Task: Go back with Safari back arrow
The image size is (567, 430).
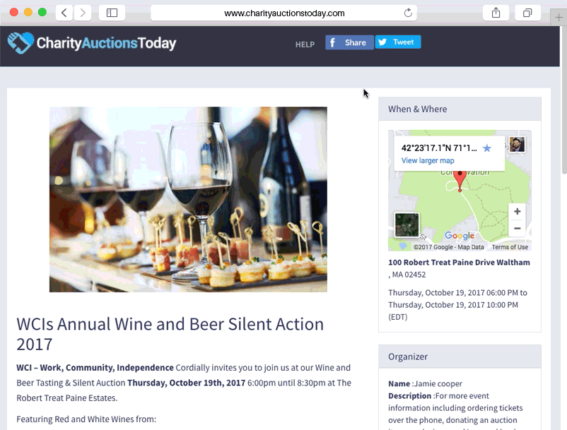Action: (x=64, y=13)
